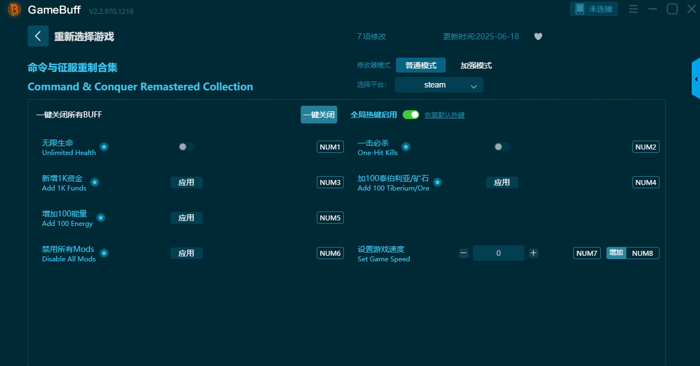The image size is (700, 366).
Task: Click the back arrow to reselect game
Action: click(38, 37)
